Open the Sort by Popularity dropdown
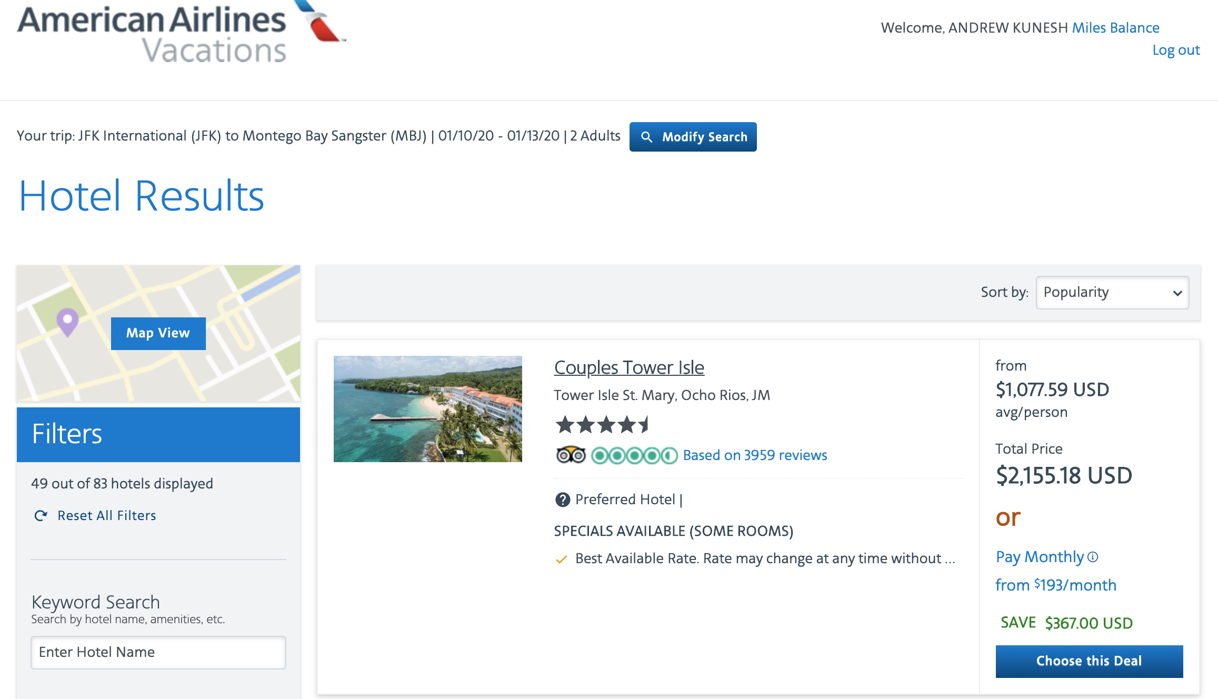Viewport: 1218px width, 699px height. (x=1112, y=293)
